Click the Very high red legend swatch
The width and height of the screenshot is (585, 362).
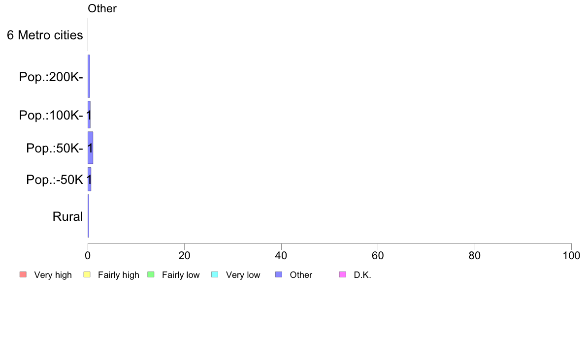point(23,275)
